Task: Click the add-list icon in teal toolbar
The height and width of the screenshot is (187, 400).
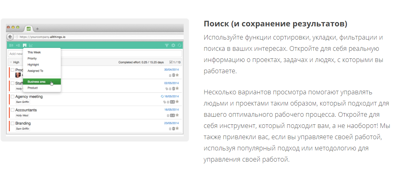Action: (18, 45)
